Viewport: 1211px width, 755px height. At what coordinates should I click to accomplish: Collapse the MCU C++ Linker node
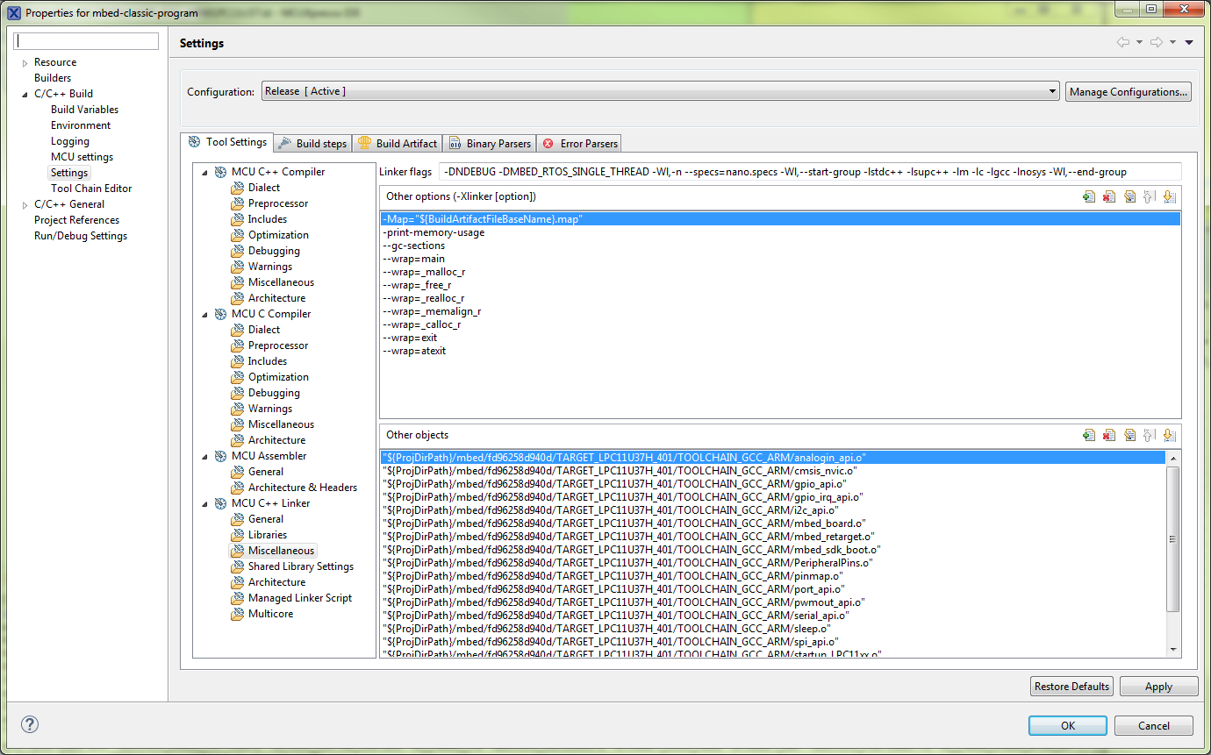(205, 503)
